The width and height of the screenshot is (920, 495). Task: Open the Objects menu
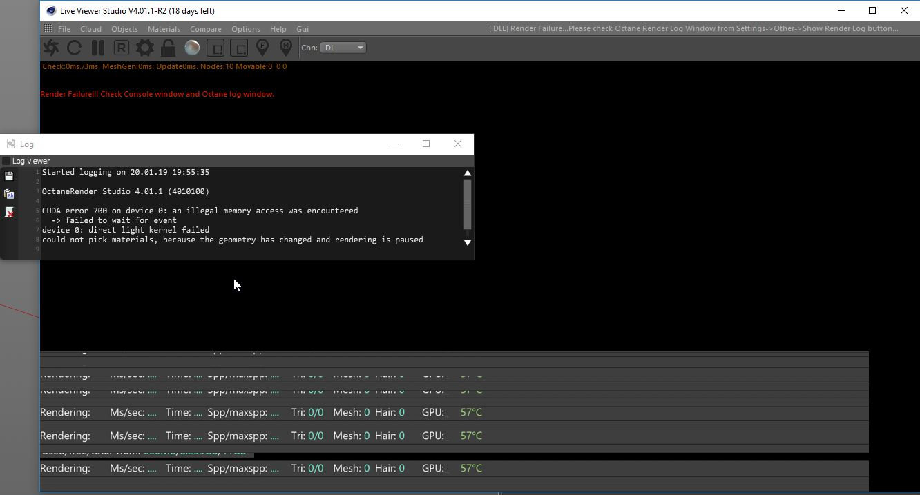pyautogui.click(x=124, y=29)
